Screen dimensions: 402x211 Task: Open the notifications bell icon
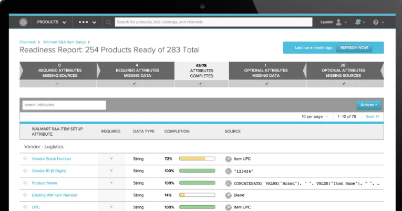(x=358, y=22)
